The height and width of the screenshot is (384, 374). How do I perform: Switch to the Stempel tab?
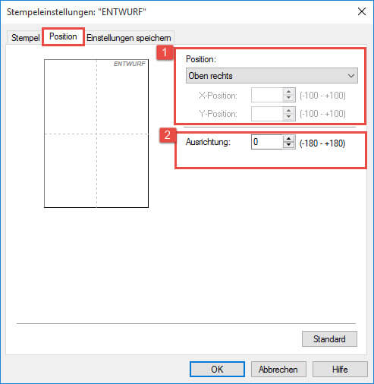click(25, 38)
